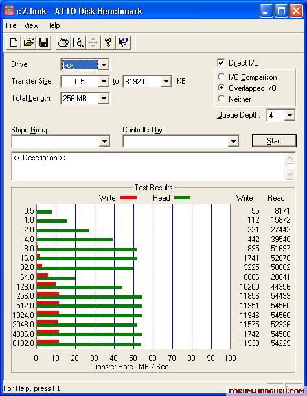Click the greyed move arrows toolbar icon
Image resolution: width=307 pixels, height=396 pixels.
coord(93,42)
